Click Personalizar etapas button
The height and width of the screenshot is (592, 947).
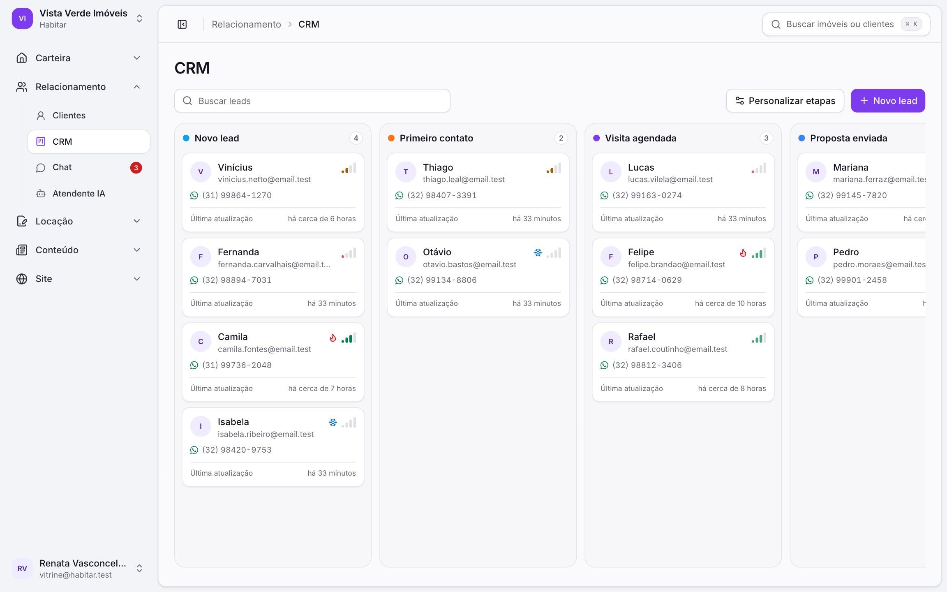pos(785,101)
